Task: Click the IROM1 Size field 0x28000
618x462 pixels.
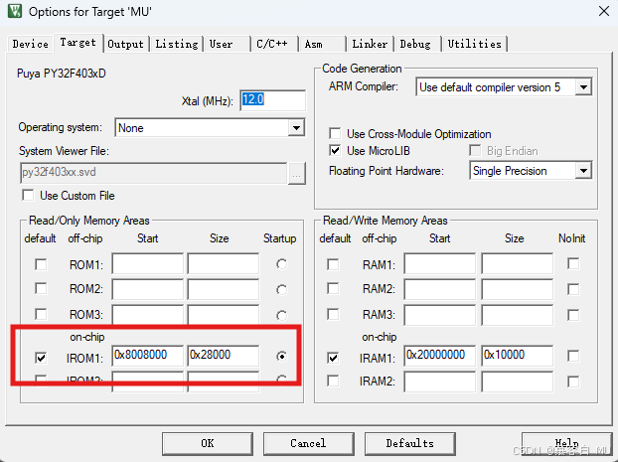Action: (x=224, y=355)
